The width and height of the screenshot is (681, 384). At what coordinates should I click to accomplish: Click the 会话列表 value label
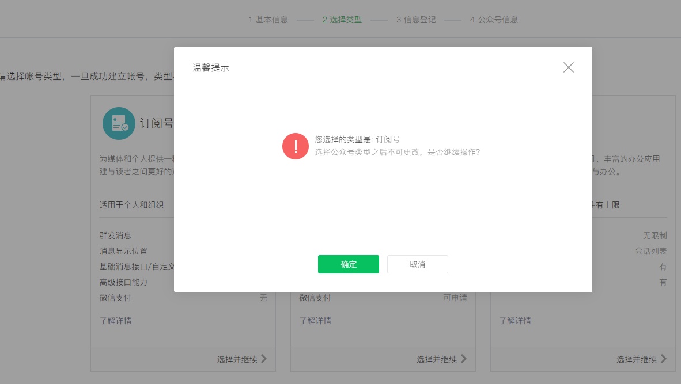pyautogui.click(x=652, y=250)
